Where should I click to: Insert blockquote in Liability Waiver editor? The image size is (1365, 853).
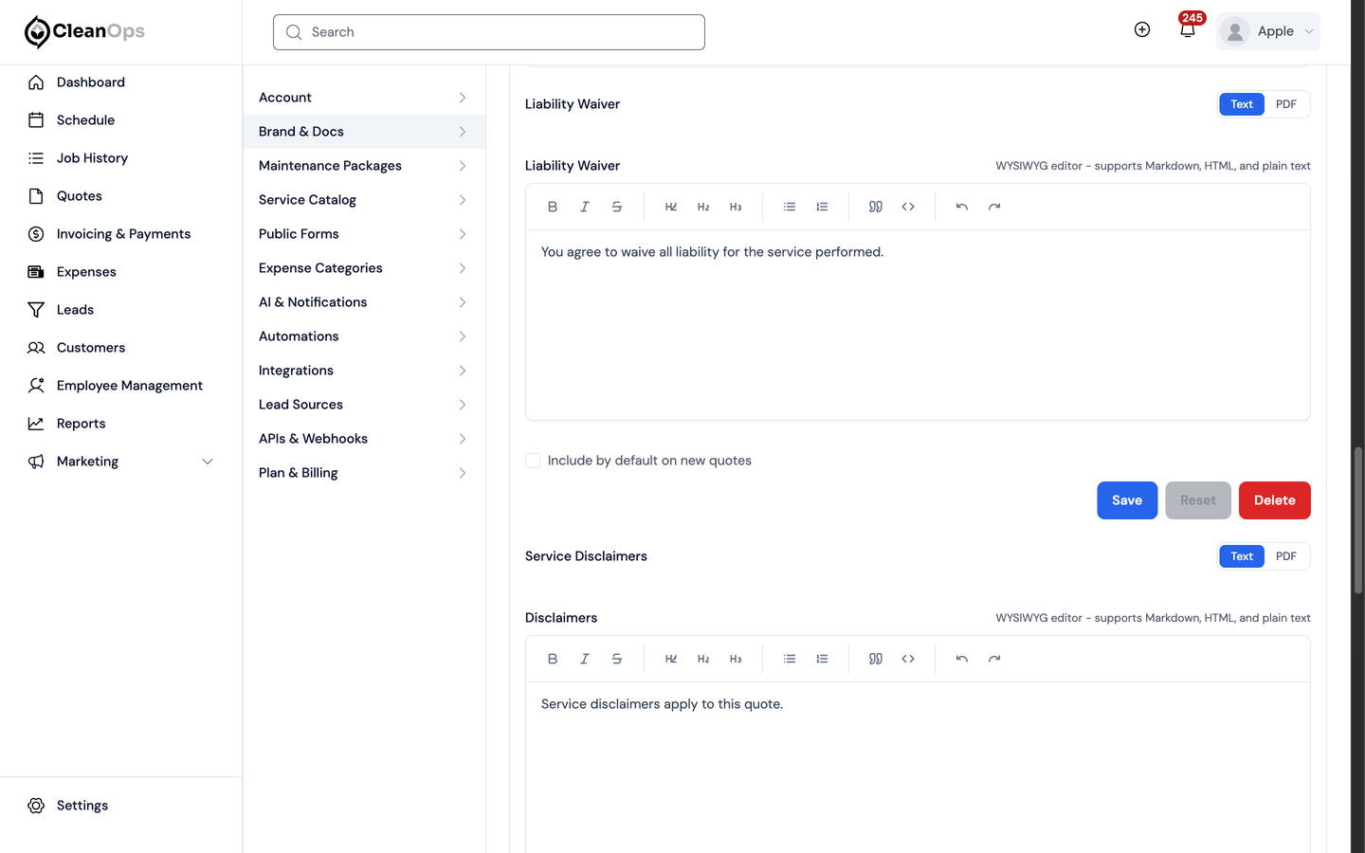click(x=876, y=207)
